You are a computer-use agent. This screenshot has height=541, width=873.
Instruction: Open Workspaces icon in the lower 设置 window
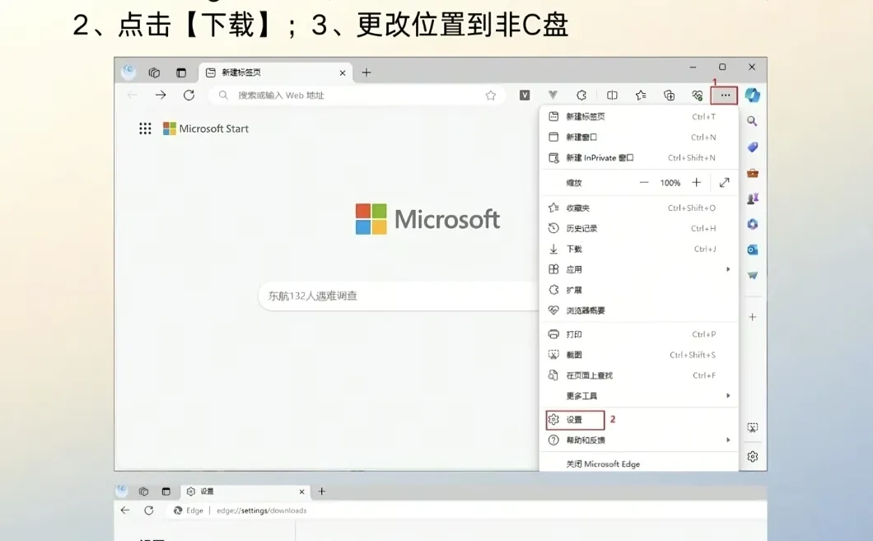(x=143, y=492)
